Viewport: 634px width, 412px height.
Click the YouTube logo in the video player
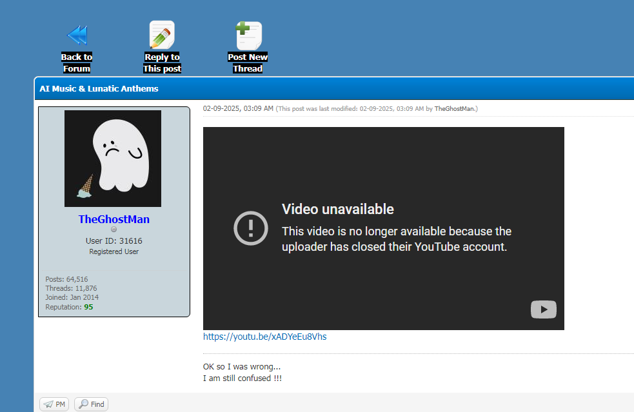[x=543, y=309]
